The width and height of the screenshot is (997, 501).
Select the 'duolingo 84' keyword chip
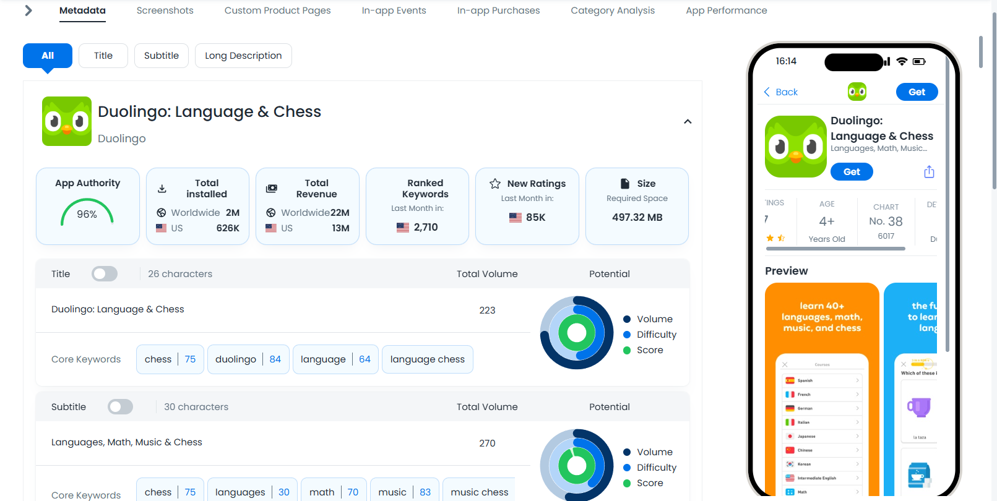click(x=248, y=359)
